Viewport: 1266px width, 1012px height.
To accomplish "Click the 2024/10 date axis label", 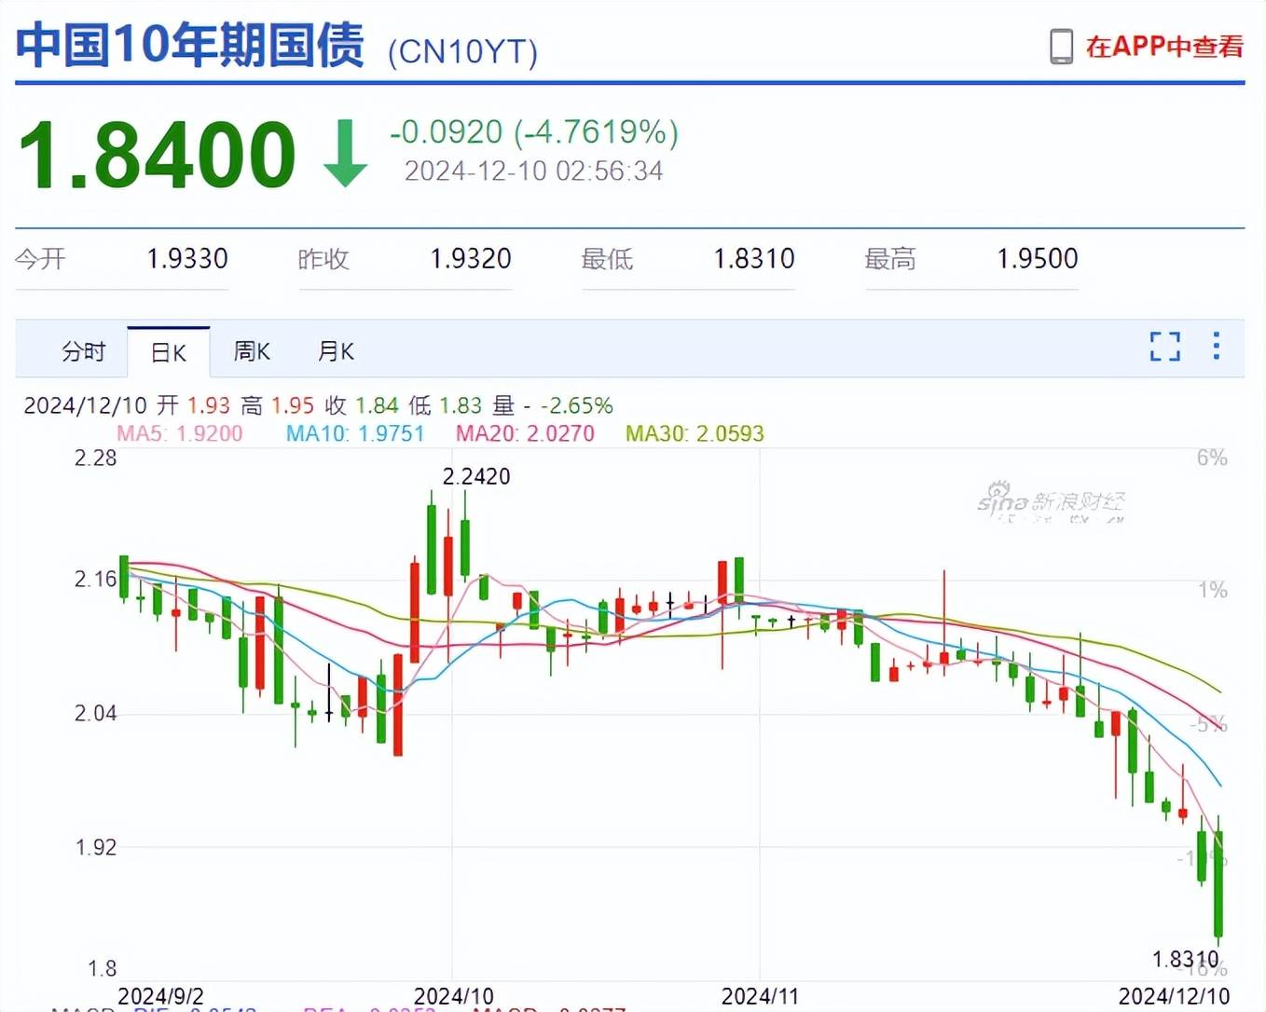I will point(453,996).
